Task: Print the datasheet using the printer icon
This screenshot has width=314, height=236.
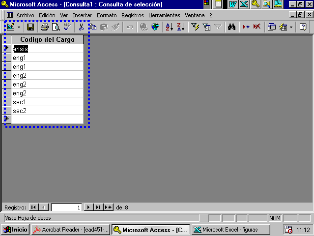Action: (45, 27)
